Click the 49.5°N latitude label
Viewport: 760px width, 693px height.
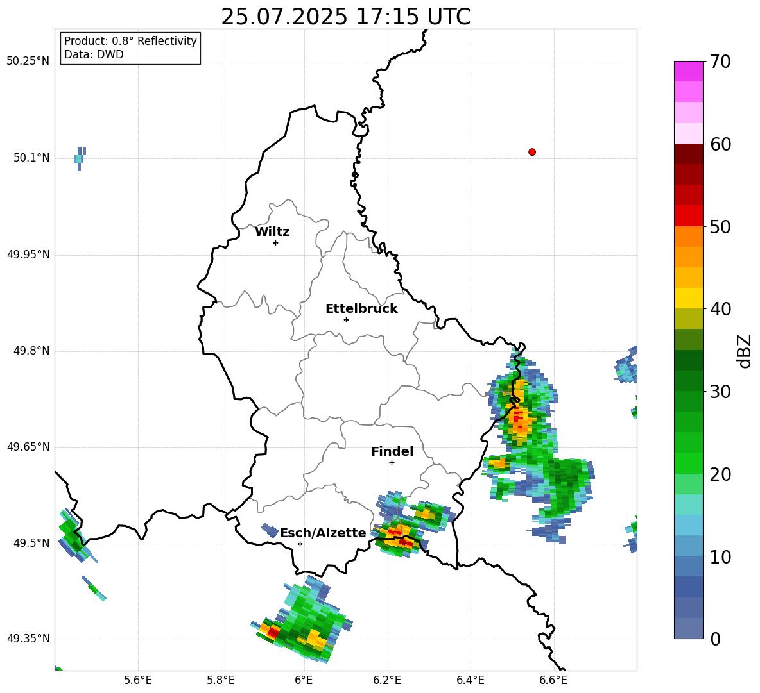point(31,542)
